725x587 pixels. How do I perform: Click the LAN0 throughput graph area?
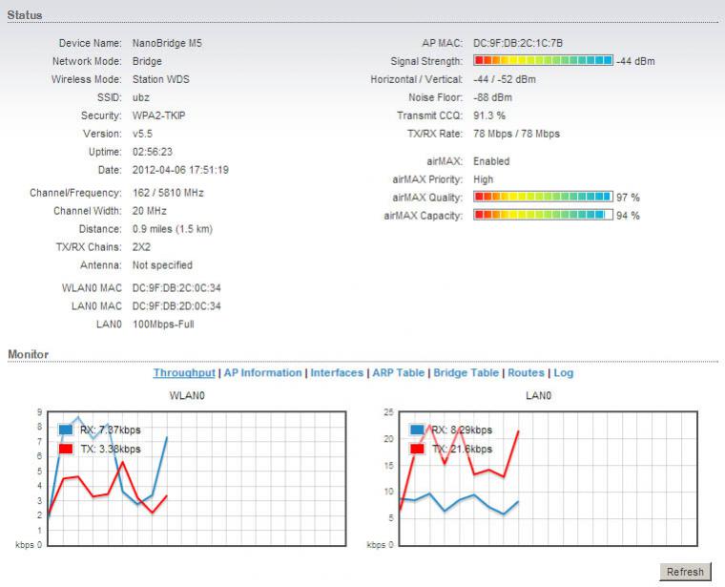click(549, 479)
